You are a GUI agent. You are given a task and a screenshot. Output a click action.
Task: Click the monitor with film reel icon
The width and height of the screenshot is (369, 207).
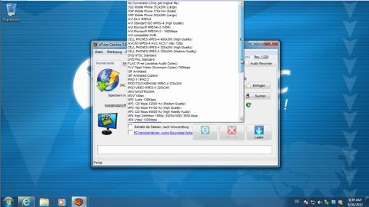coord(107,124)
